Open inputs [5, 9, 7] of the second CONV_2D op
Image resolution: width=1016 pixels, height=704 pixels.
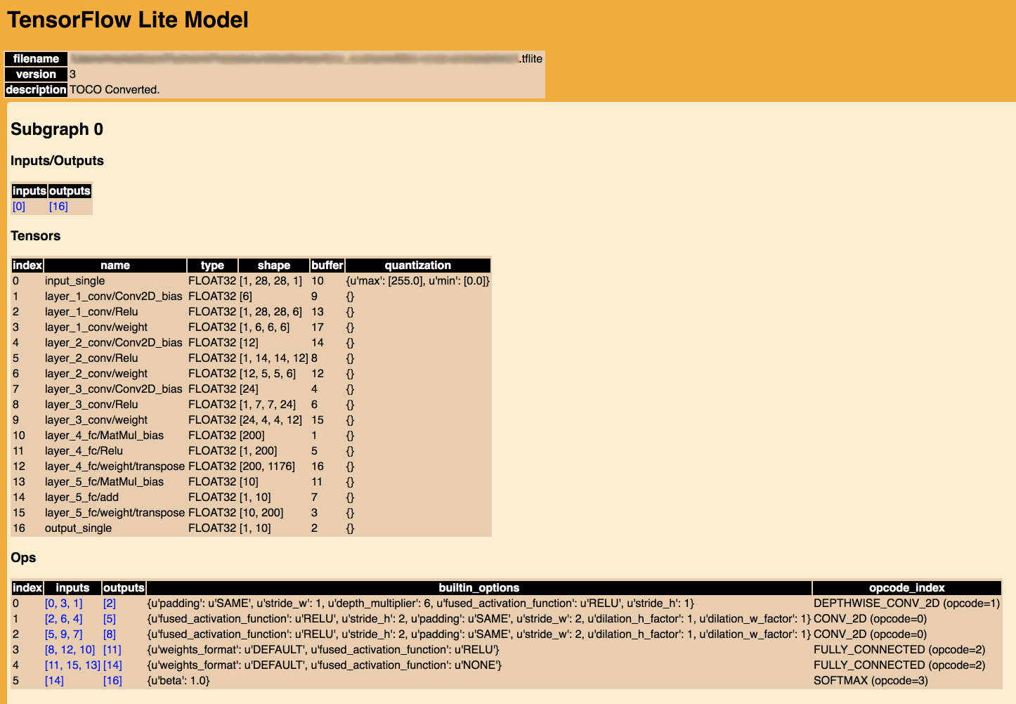63,634
